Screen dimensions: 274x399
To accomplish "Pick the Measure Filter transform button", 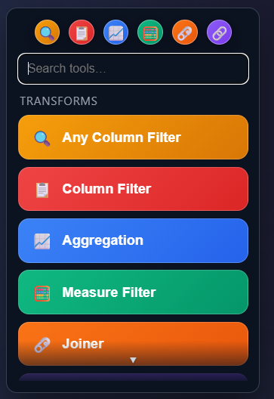I will pos(133,292).
